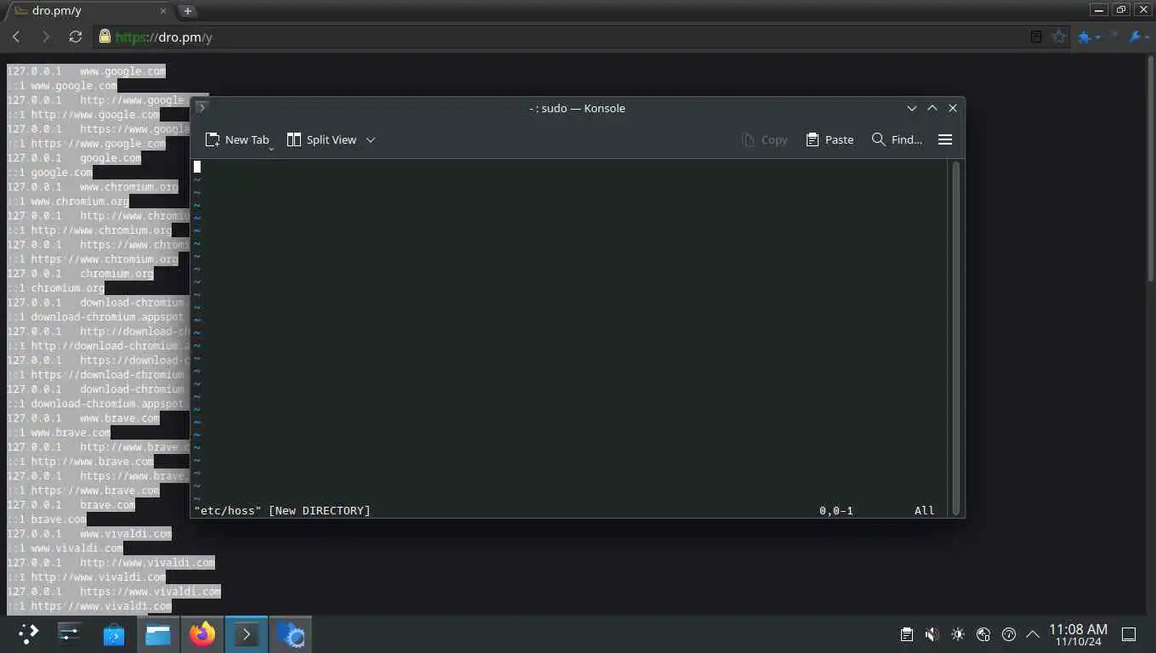The image size is (1156, 653).
Task: Click the "127.0.0.1 www.chromium.org" line
Action: click(93, 187)
